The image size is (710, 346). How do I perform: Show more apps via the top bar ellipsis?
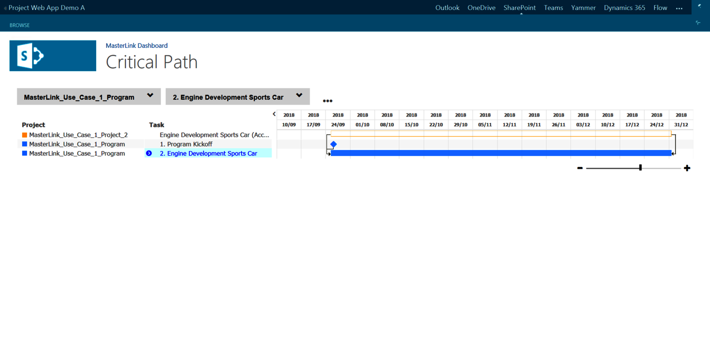click(679, 8)
